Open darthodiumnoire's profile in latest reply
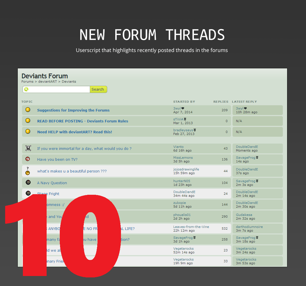This screenshot has height=286, width=306. point(249,227)
